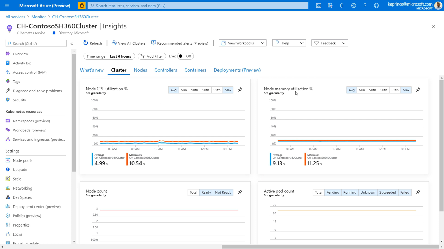Screen dimensions: 444x249
Task: Expand the Help dropdown
Action: pos(289,43)
